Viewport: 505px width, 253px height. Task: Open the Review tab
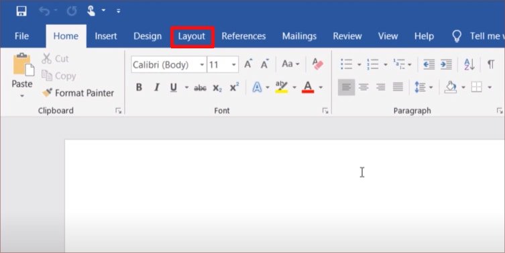347,36
